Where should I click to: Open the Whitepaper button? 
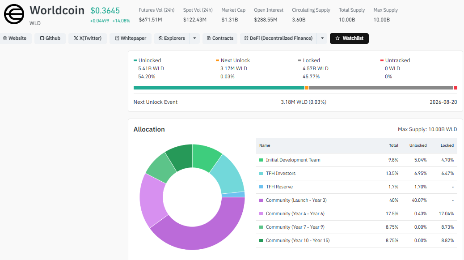click(131, 38)
